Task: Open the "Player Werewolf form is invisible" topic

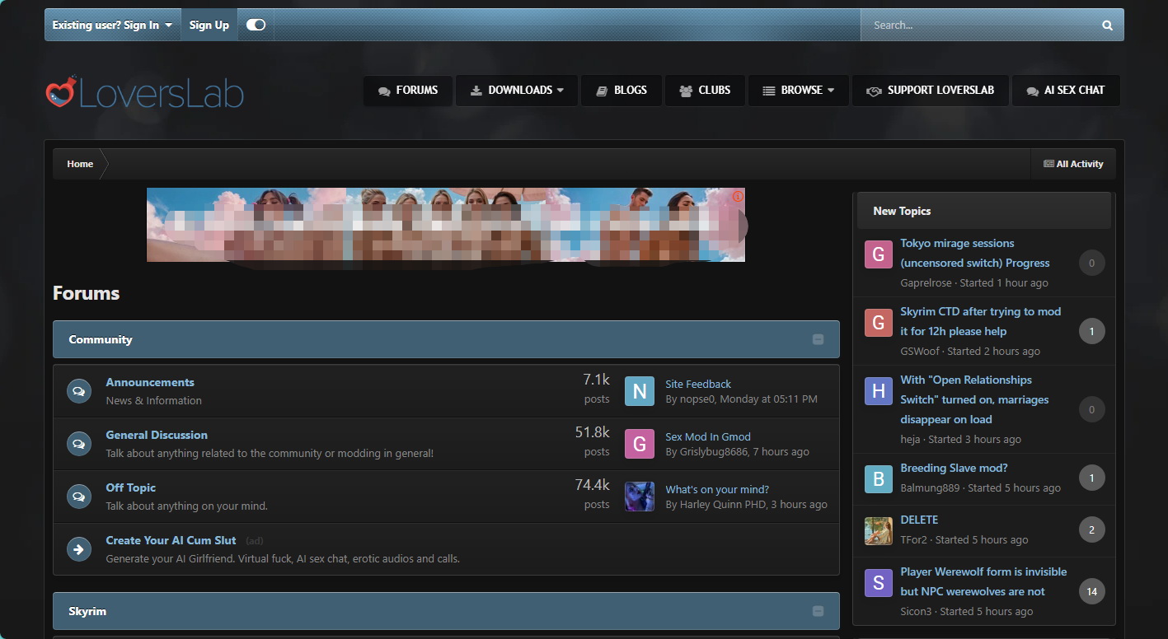Action: [x=983, y=581]
